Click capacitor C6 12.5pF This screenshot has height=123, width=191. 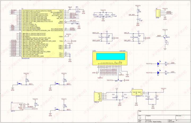coord(107,34)
